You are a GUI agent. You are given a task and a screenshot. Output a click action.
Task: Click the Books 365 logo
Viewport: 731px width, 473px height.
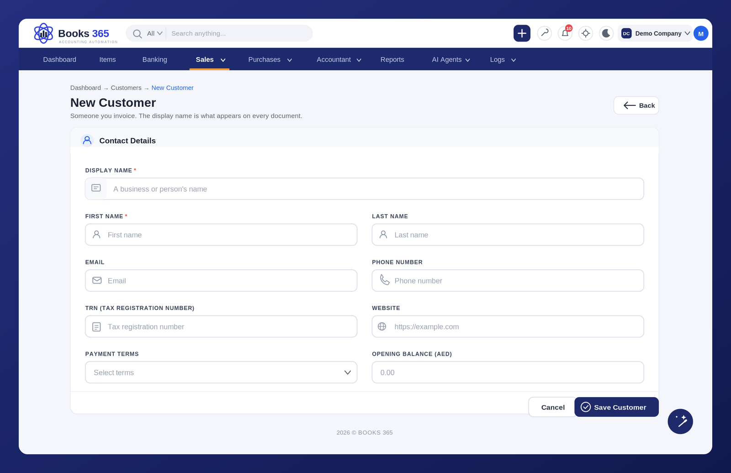pos(75,33)
